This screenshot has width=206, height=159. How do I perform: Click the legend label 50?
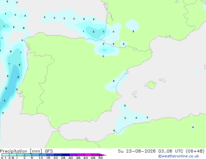coord(101,158)
